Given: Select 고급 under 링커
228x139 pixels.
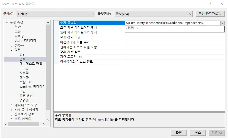Looking at the screenshot, I should (x=23, y=91).
